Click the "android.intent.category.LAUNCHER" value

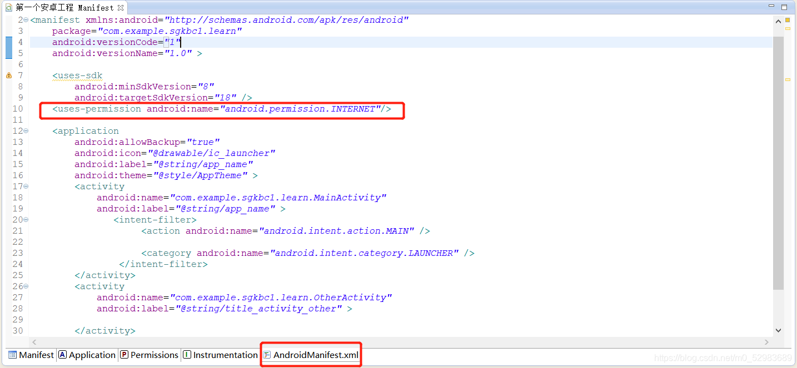click(363, 253)
